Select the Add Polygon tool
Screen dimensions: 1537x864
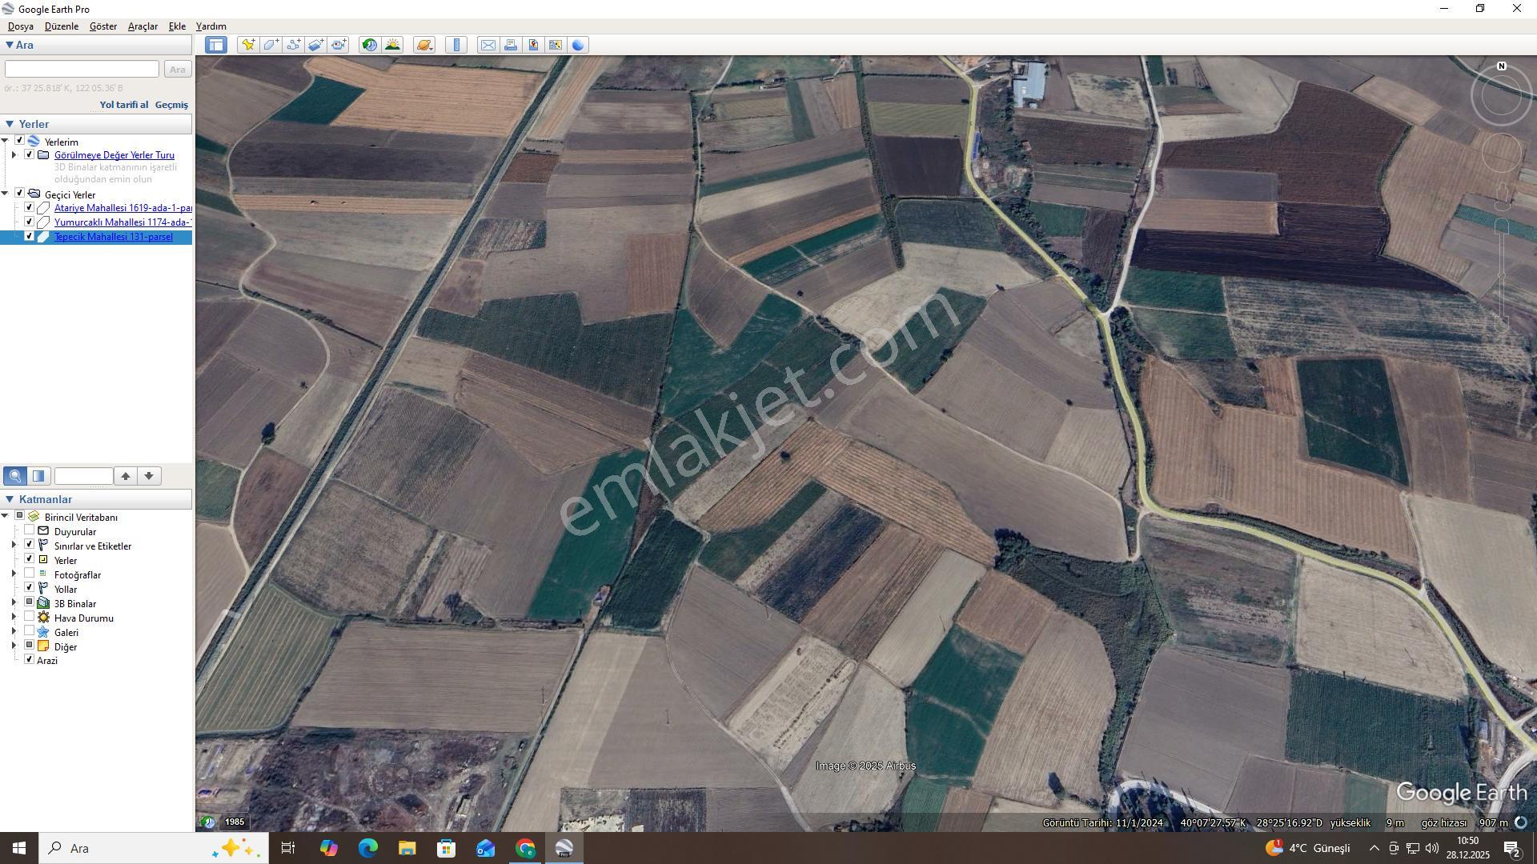click(x=271, y=45)
